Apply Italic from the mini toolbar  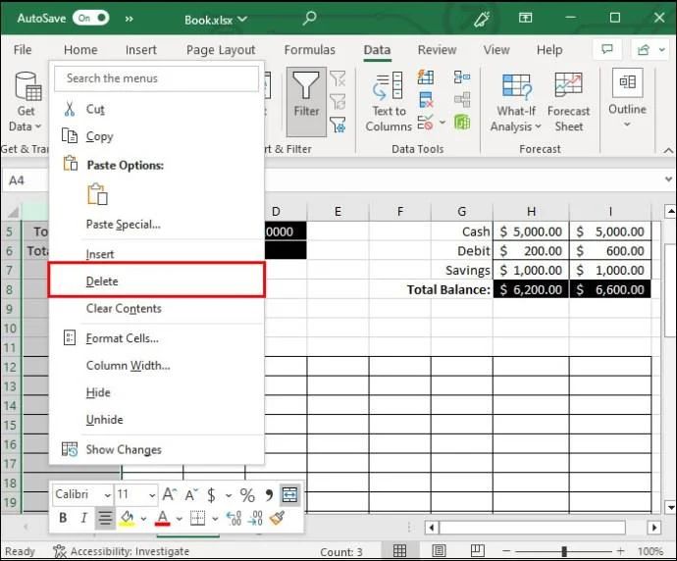point(83,518)
